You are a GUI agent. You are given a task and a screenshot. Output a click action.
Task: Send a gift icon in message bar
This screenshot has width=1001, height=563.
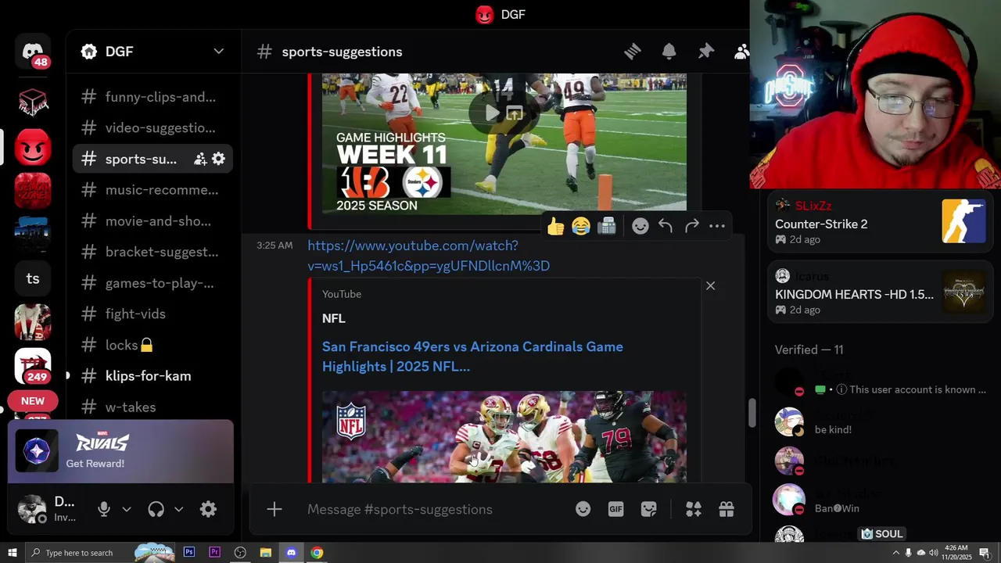[727, 509]
